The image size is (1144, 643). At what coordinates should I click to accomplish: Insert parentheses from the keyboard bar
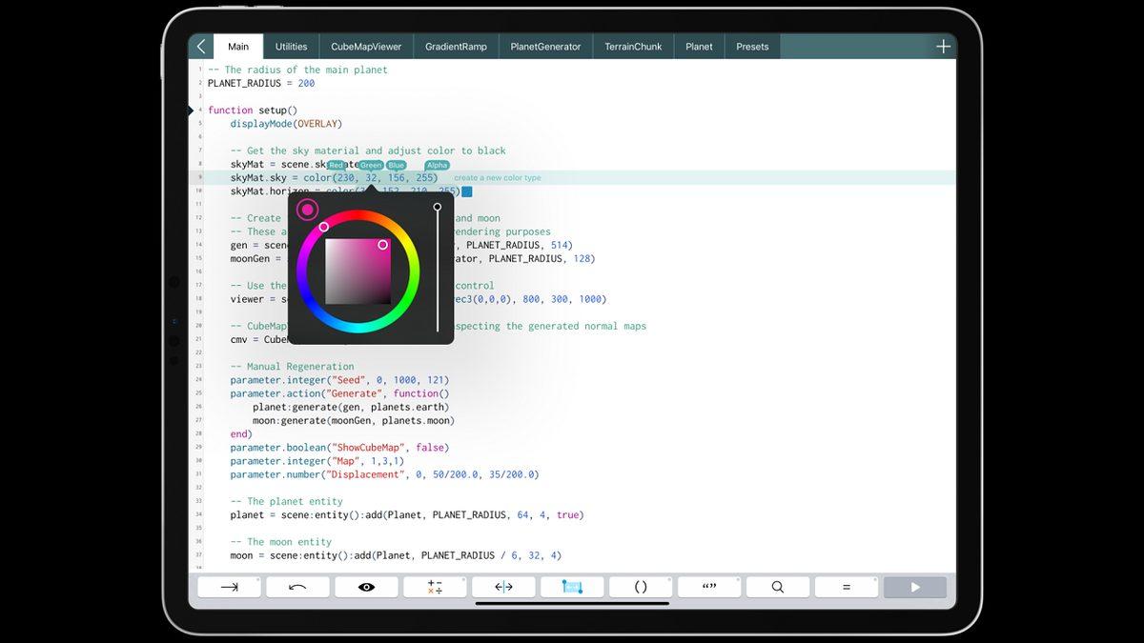click(x=641, y=587)
